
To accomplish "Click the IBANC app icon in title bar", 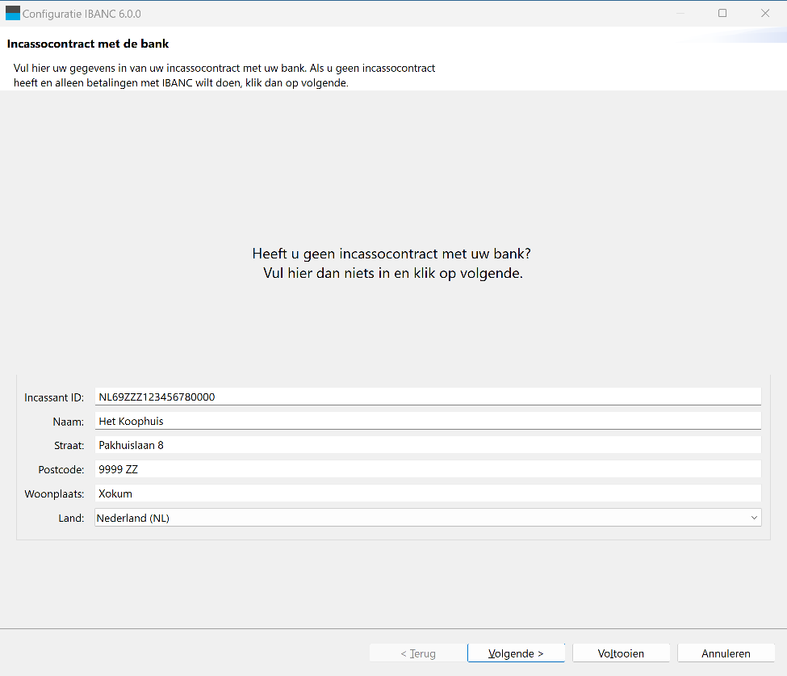I will pos(13,13).
